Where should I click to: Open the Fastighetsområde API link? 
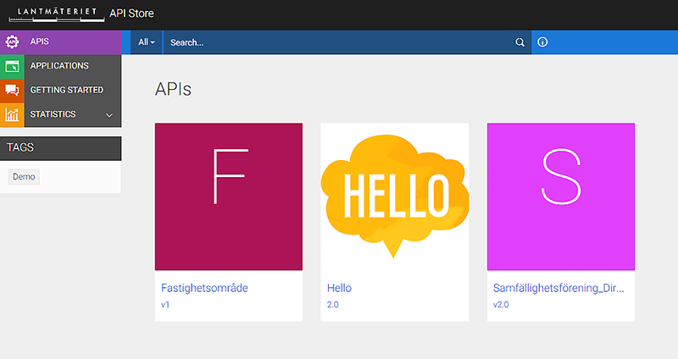point(204,288)
